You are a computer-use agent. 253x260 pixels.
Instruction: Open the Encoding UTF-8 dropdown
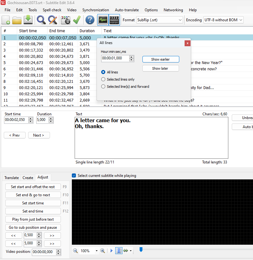click(223, 20)
